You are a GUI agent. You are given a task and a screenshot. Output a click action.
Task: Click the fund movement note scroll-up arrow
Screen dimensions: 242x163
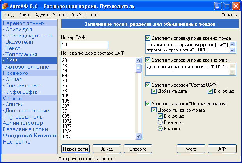click(x=232, y=44)
